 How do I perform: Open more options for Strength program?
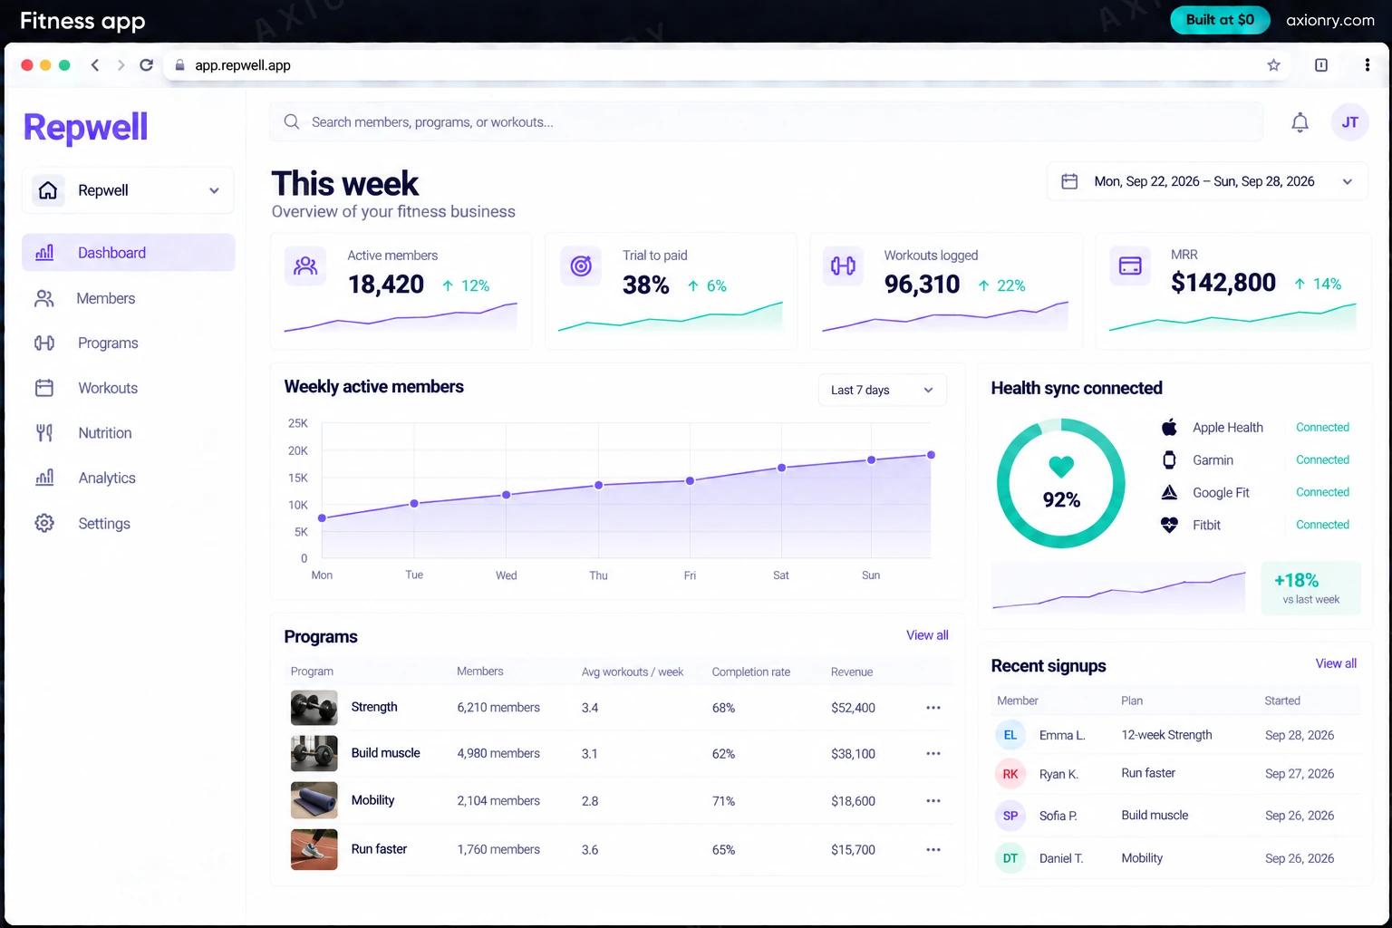(933, 708)
